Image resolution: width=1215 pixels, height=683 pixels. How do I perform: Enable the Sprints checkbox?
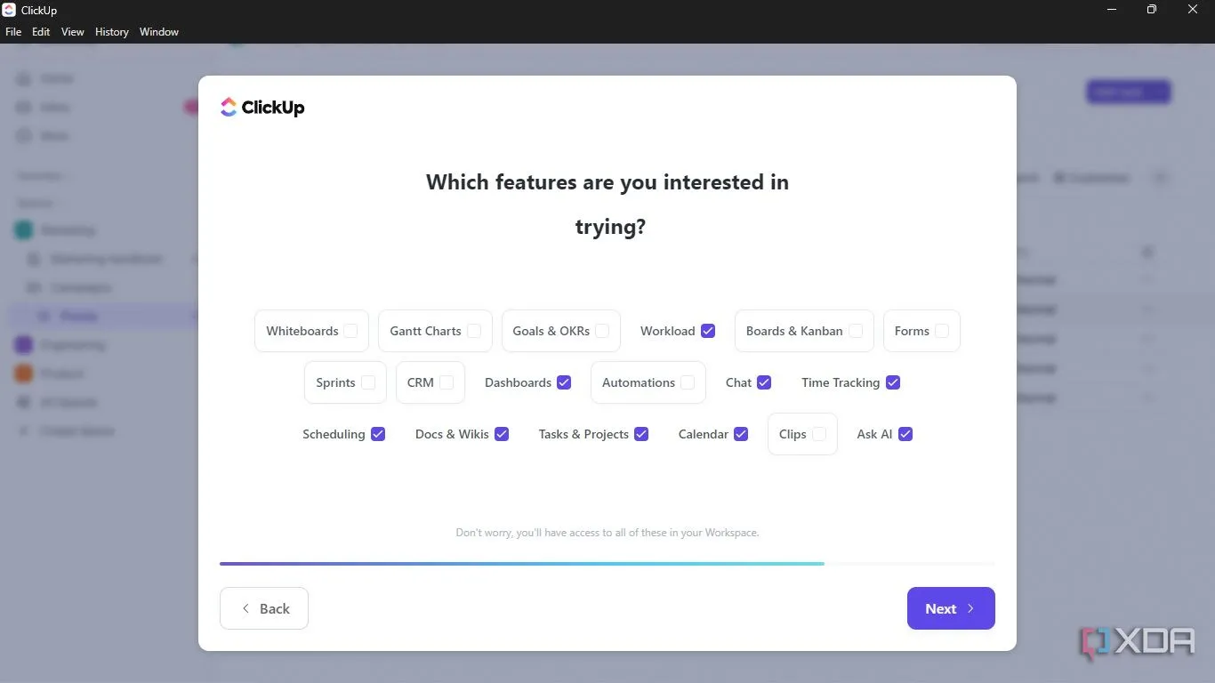(x=368, y=382)
